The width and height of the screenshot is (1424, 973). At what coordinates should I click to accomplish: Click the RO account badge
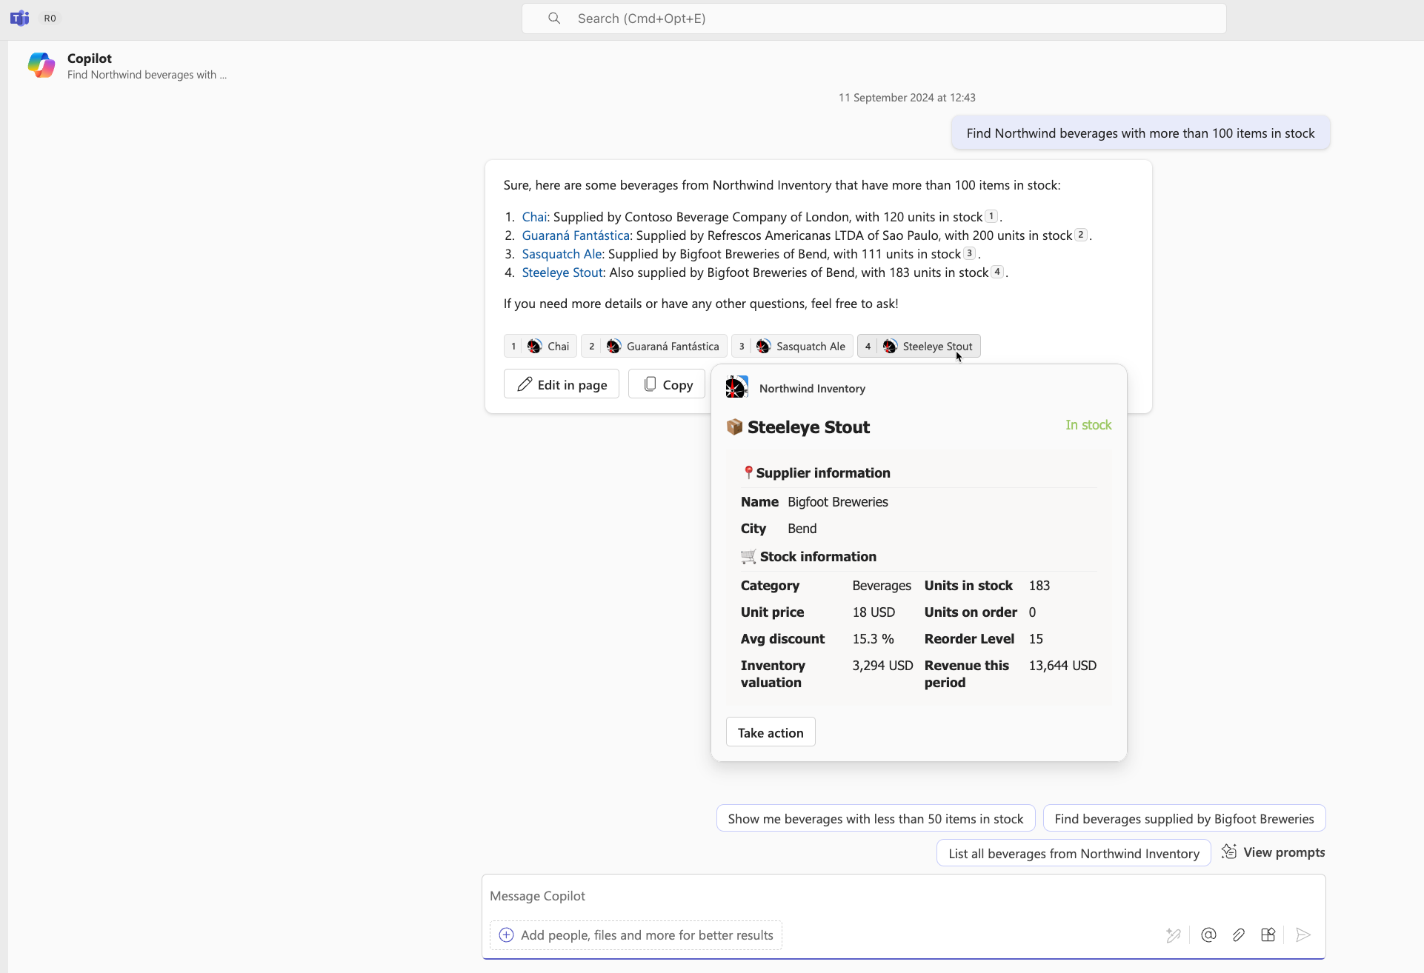[x=50, y=19]
